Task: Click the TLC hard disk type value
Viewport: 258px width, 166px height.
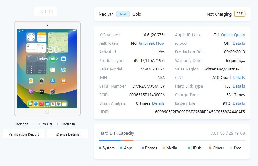Action: point(227,86)
